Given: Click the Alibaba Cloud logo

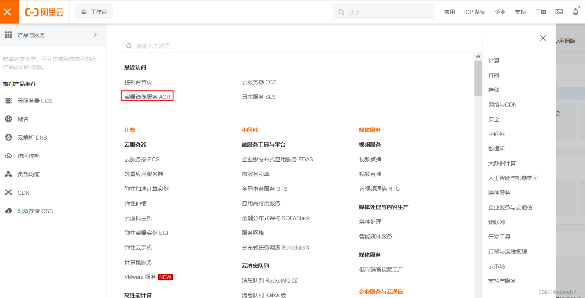Looking at the screenshot, I should [44, 12].
